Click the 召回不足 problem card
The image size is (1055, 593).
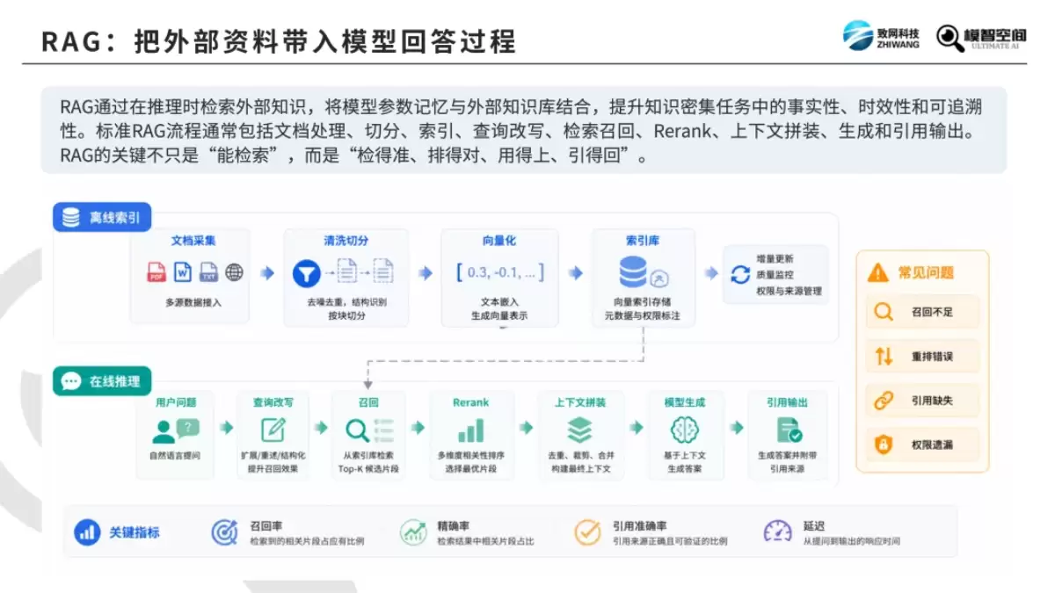coord(923,312)
